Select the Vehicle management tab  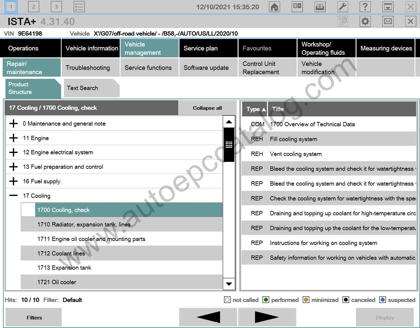coord(150,48)
